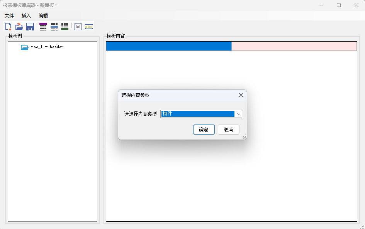Select the blue template header cell
The height and width of the screenshot is (229, 365).
click(x=169, y=46)
